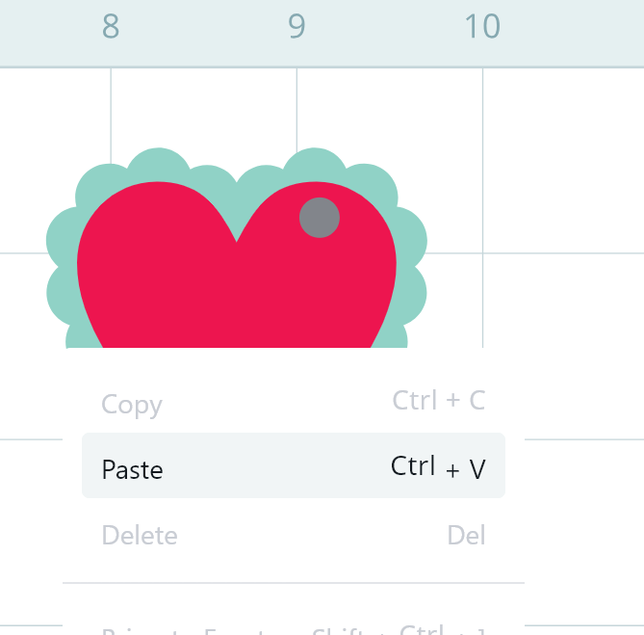The image size is (644, 635).
Task: Click the Delete entry in context menu
Action: click(140, 535)
